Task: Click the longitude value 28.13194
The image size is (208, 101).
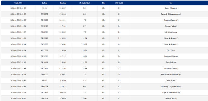Action: point(63,20)
